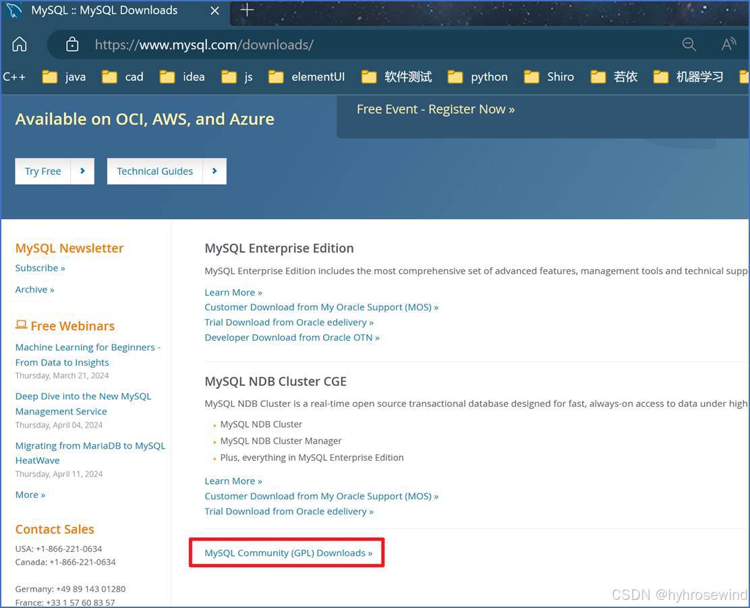Click Learn More under NDB Cluster CGE
The width and height of the screenshot is (750, 608).
coord(233,481)
